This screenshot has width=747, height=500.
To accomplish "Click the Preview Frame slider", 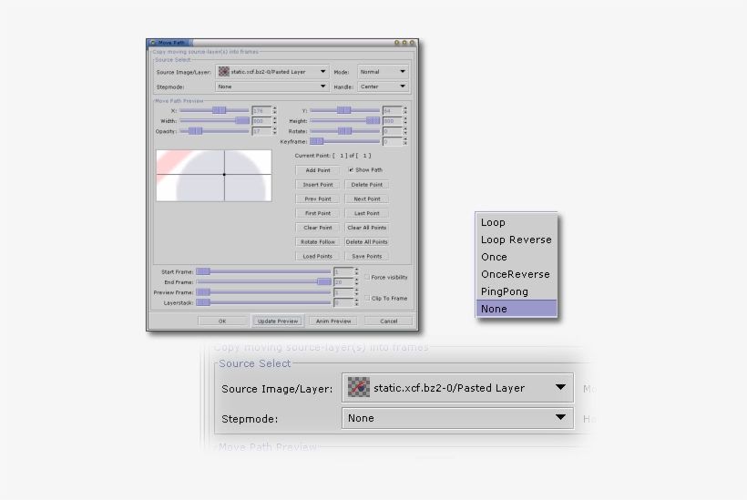I will pos(263,292).
